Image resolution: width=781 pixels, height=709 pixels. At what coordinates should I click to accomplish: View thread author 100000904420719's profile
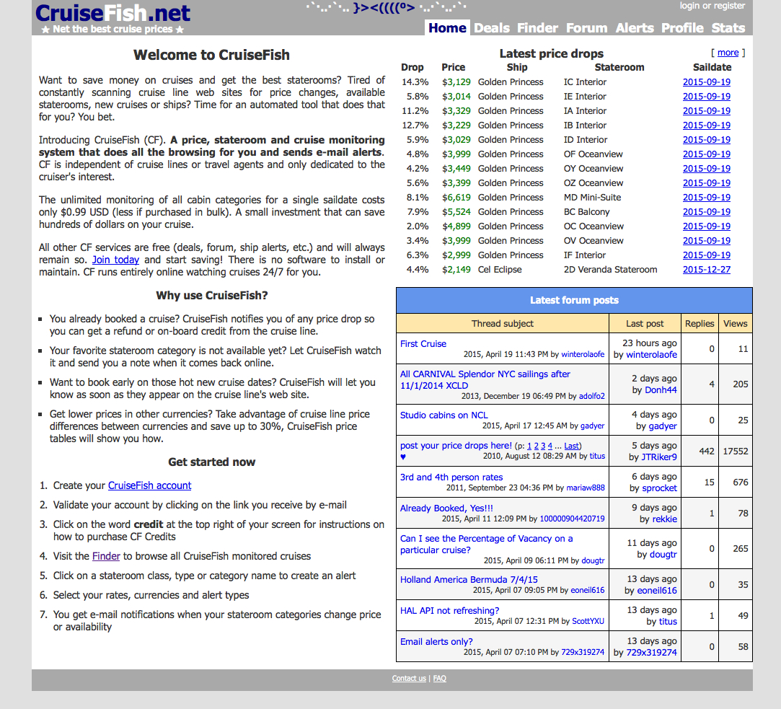tap(572, 519)
